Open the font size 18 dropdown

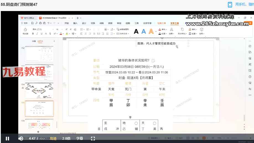62,29
